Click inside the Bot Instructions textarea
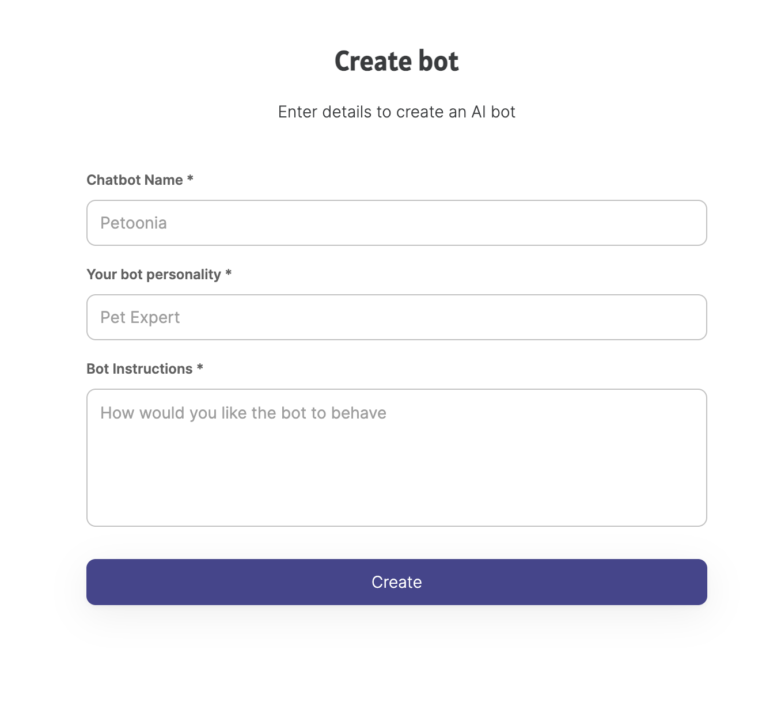This screenshot has height=707, width=781. (x=396, y=458)
